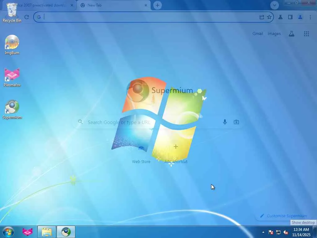Select the Supermium desktop shortcut
317x238 pixels.
tap(12, 109)
